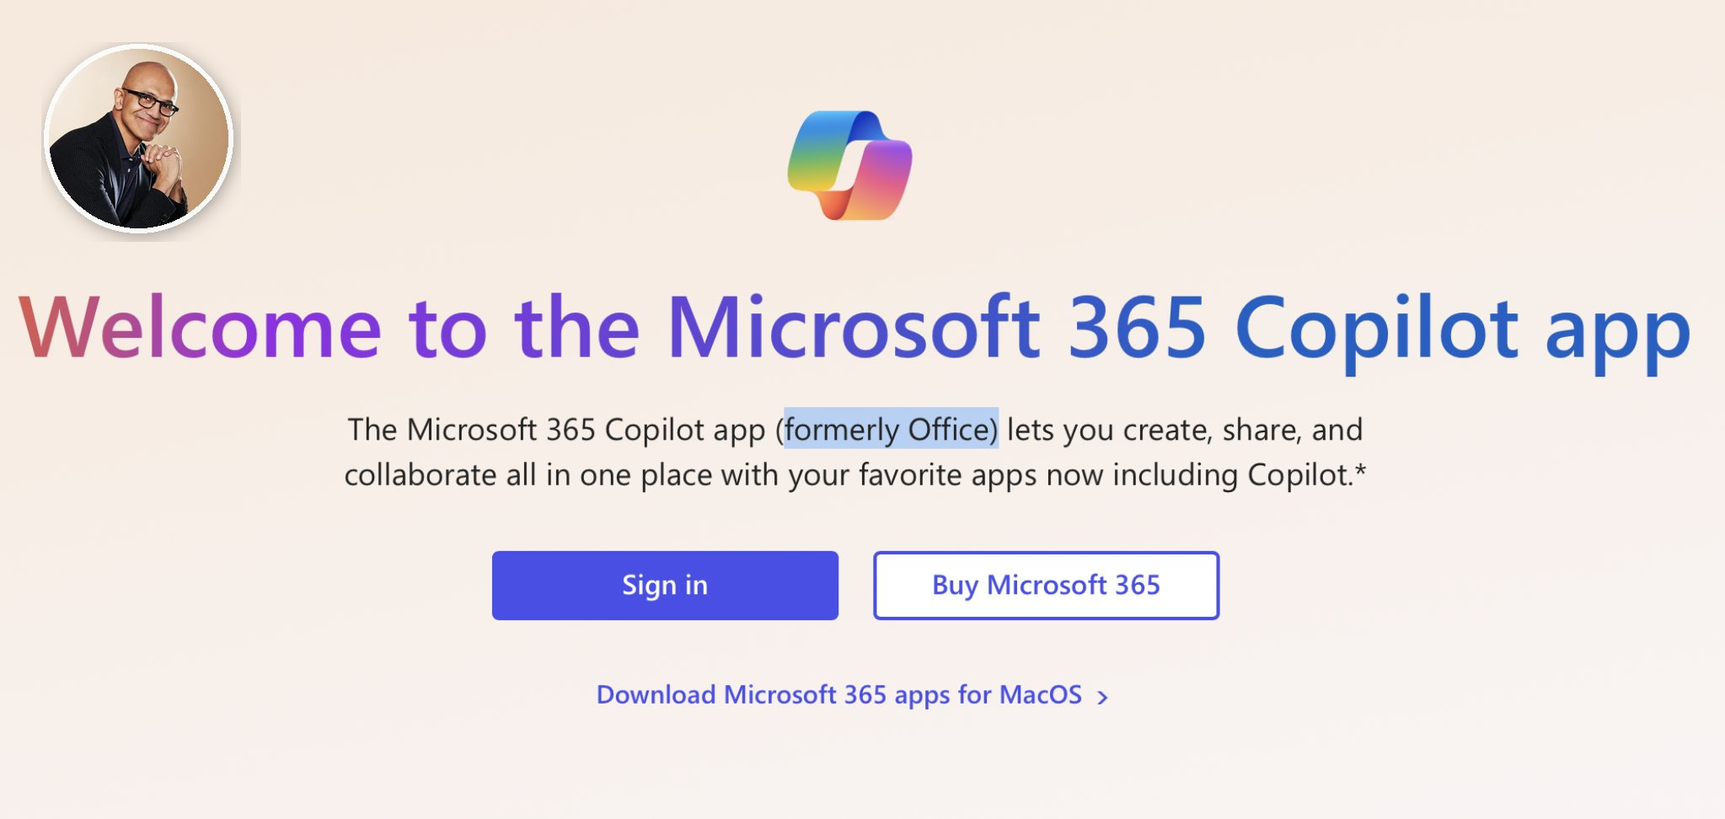Click "app" at the heading's end

[1617, 331]
